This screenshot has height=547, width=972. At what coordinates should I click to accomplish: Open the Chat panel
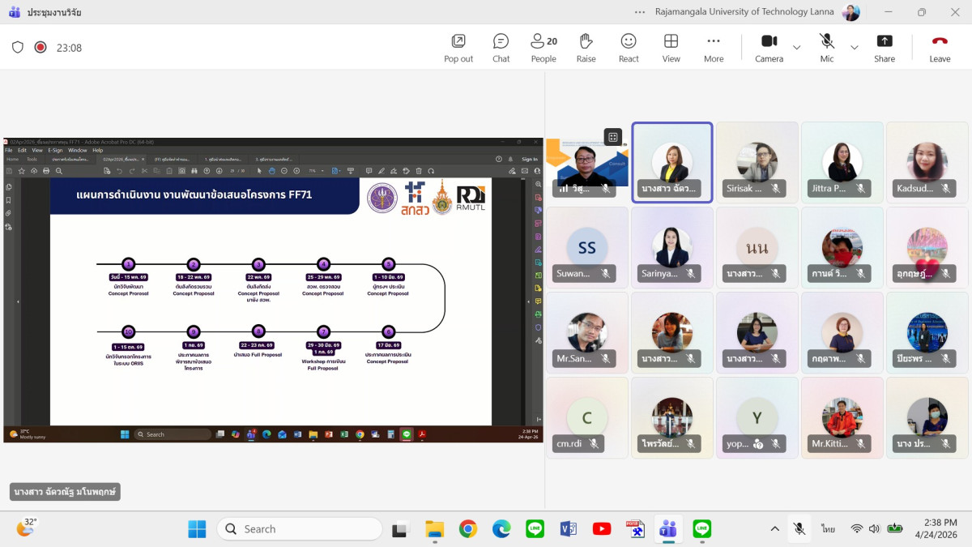(501, 47)
